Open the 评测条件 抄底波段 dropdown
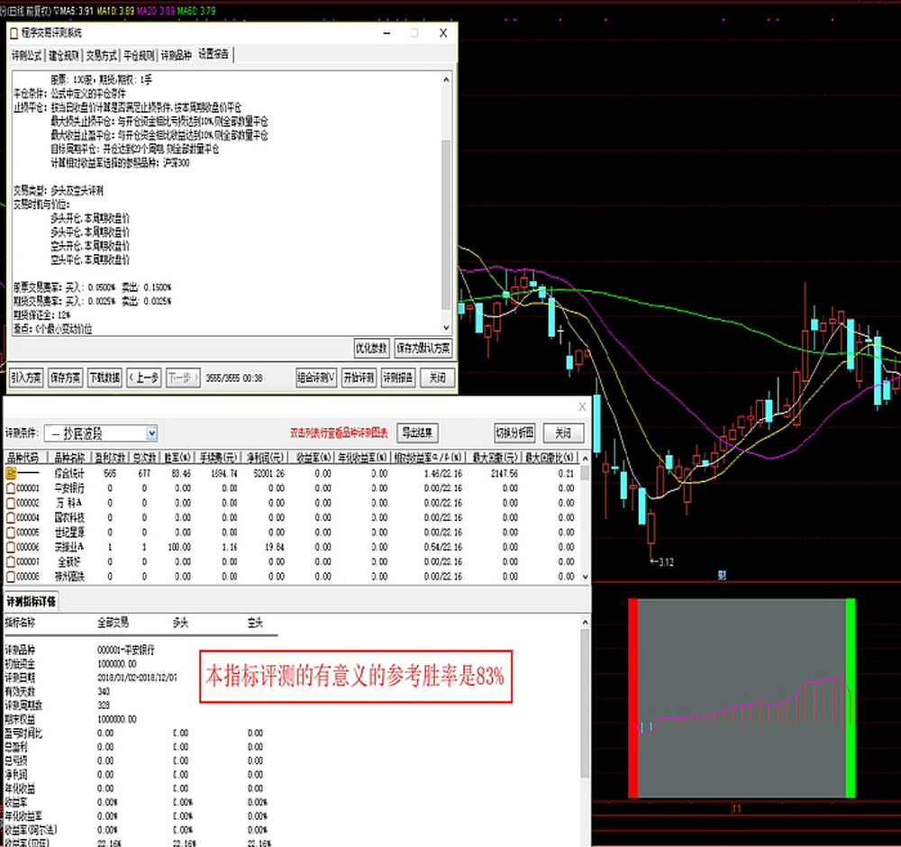This screenshot has width=901, height=847. click(150, 433)
